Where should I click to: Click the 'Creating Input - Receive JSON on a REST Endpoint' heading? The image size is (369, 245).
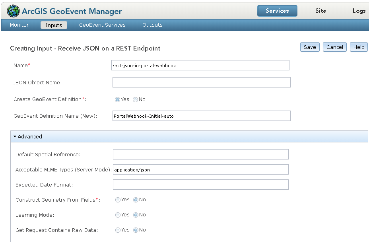(x=85, y=48)
